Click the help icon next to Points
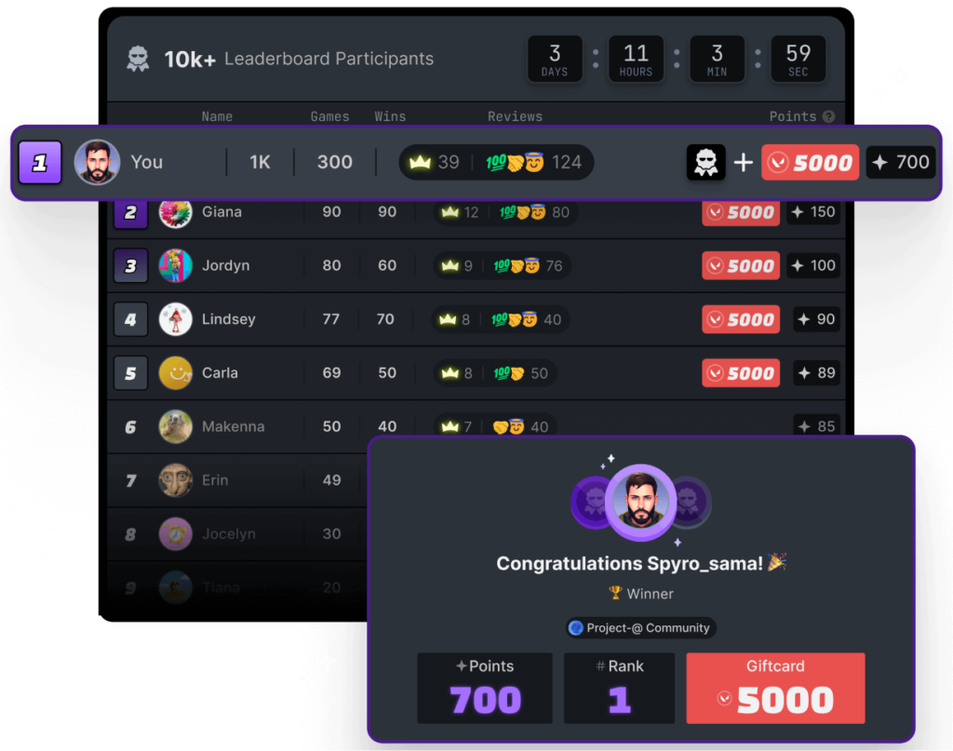Viewport: 953px width, 751px height. click(x=828, y=116)
